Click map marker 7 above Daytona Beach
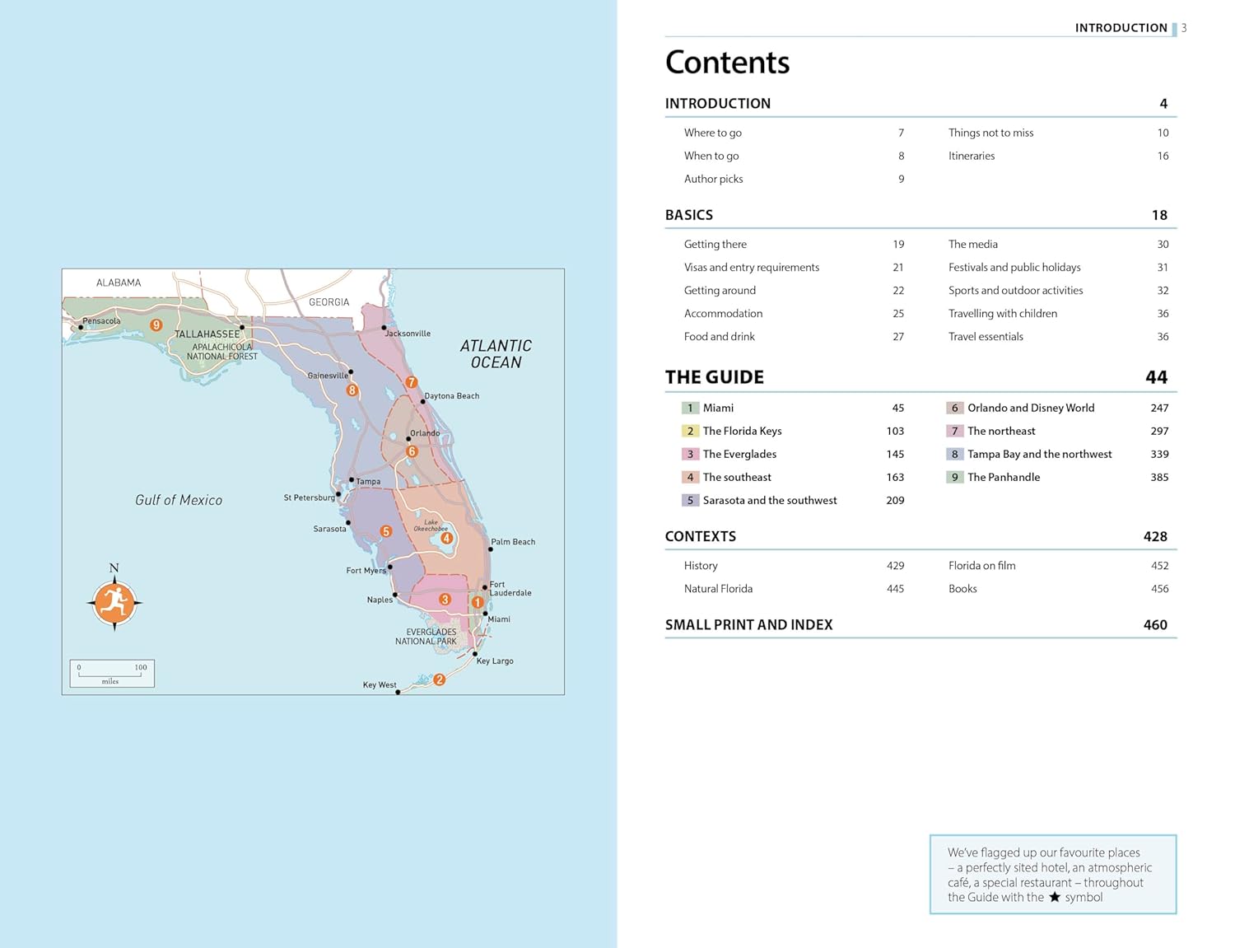 (412, 382)
